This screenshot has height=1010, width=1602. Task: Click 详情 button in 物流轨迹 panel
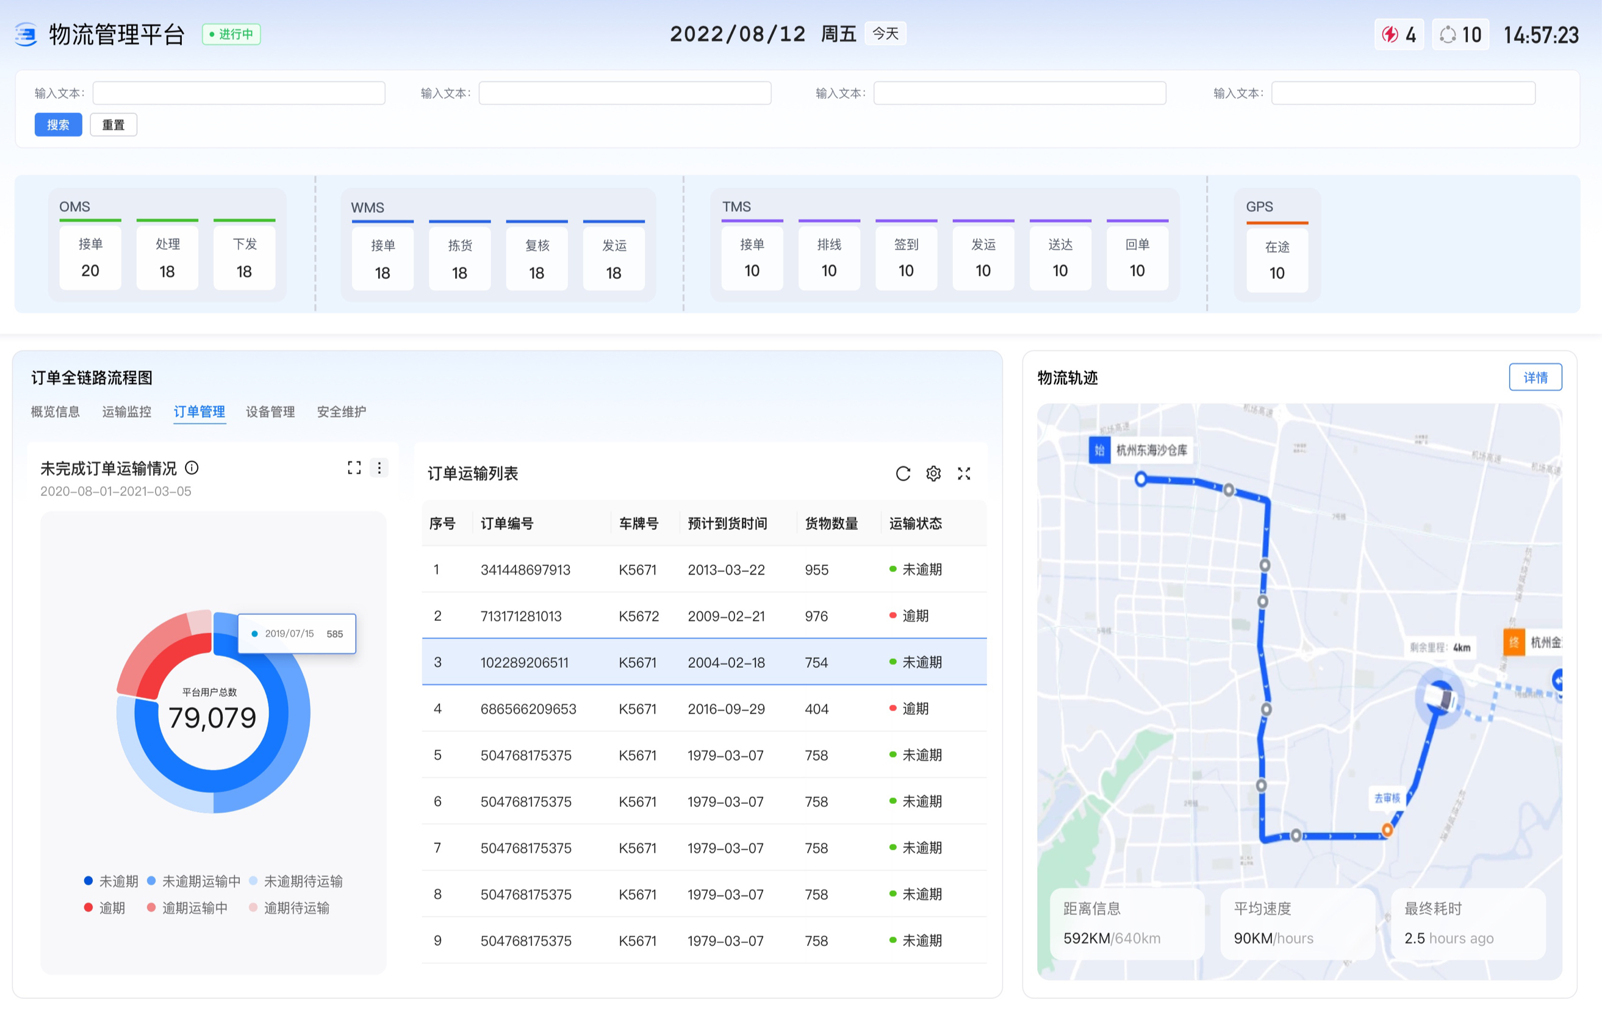(x=1535, y=378)
